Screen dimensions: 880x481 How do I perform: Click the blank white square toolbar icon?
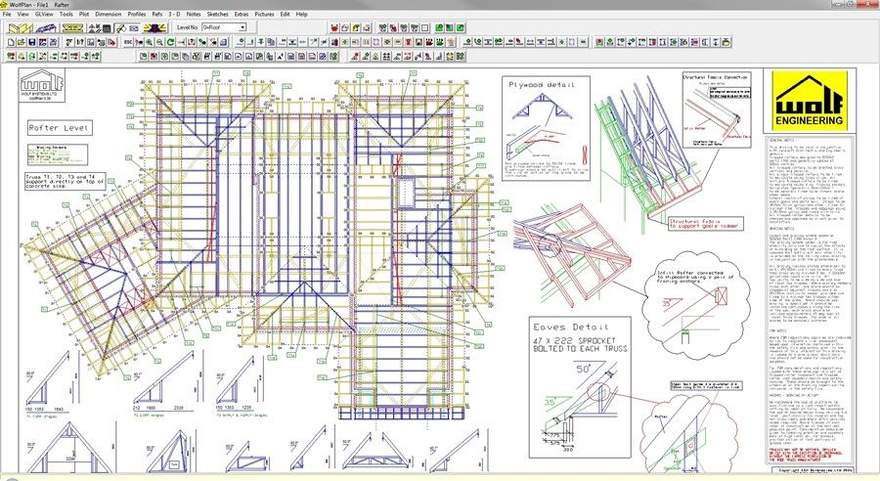[x=425, y=28]
